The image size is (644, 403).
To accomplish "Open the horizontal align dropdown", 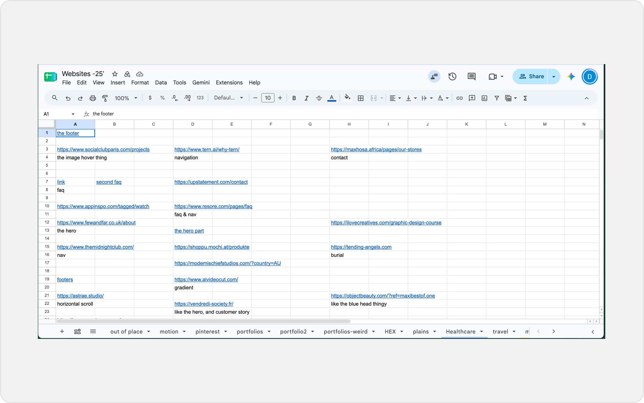I will (x=395, y=98).
